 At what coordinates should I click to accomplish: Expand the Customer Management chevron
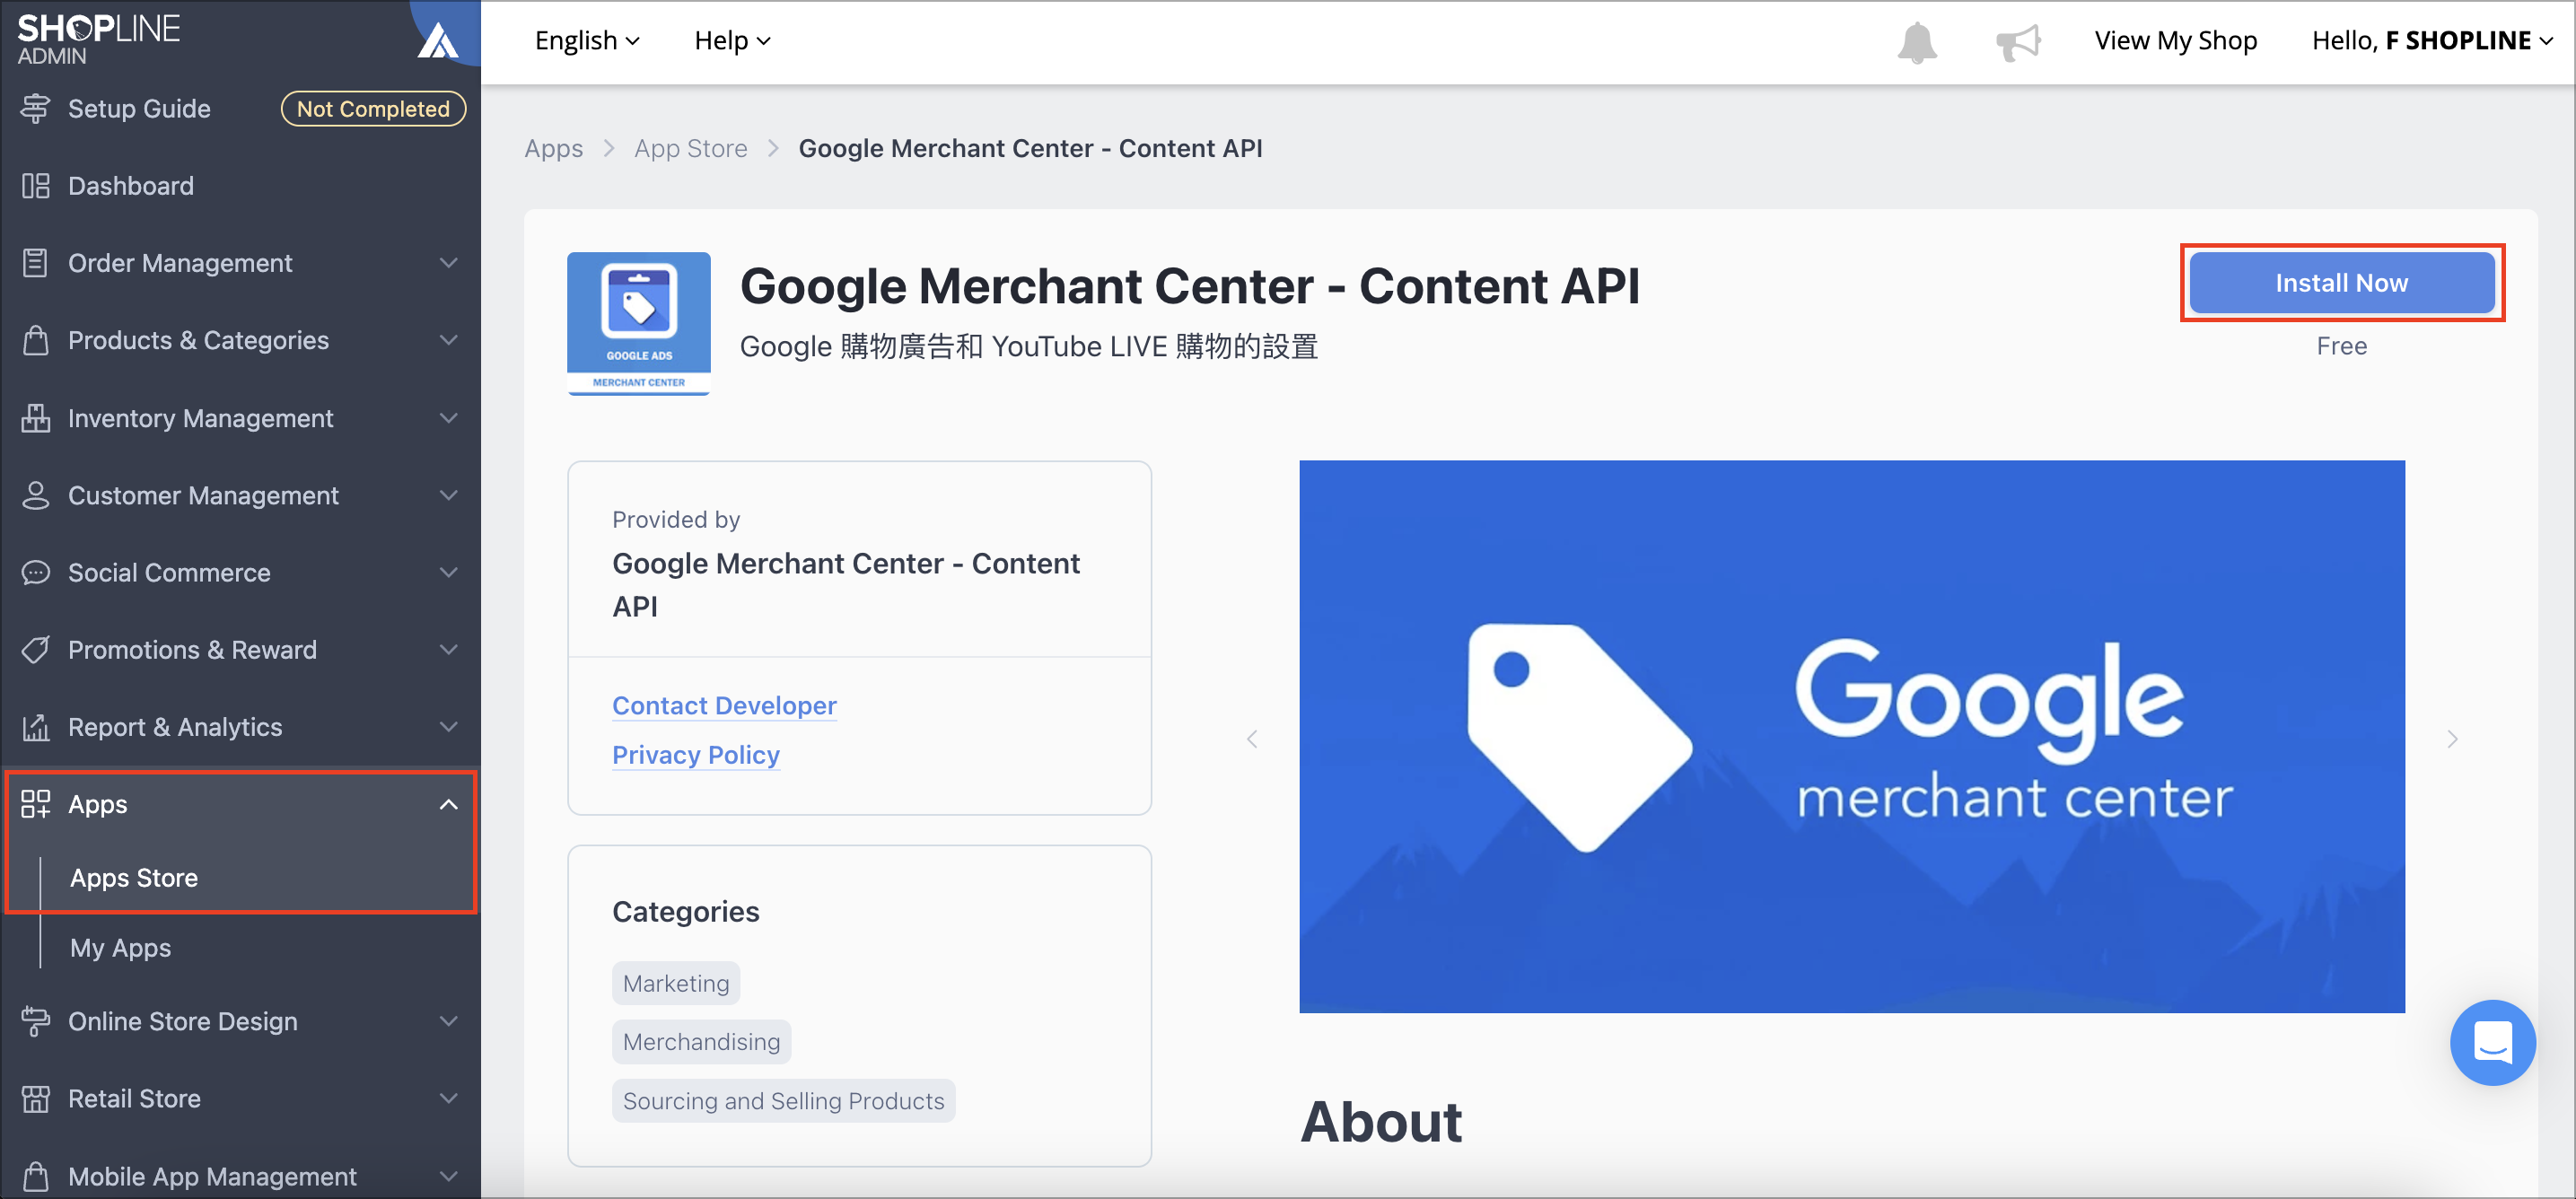click(448, 495)
